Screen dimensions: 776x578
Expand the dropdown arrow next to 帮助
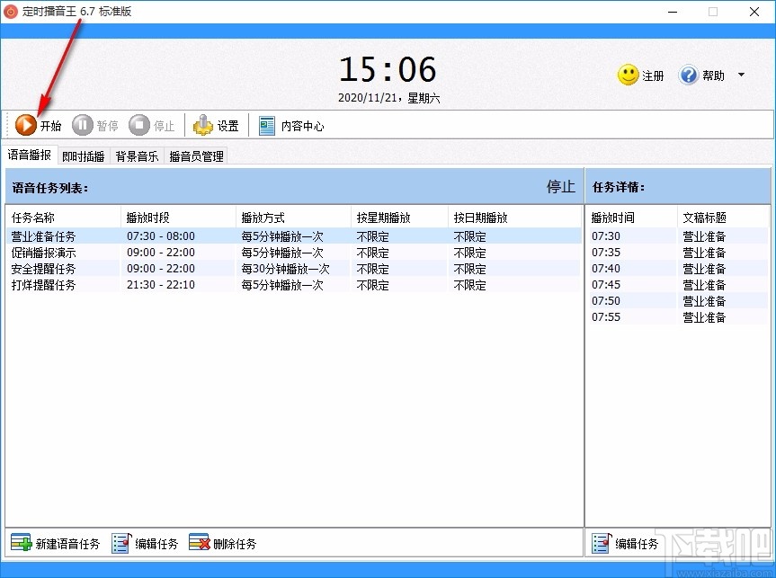[x=741, y=76]
